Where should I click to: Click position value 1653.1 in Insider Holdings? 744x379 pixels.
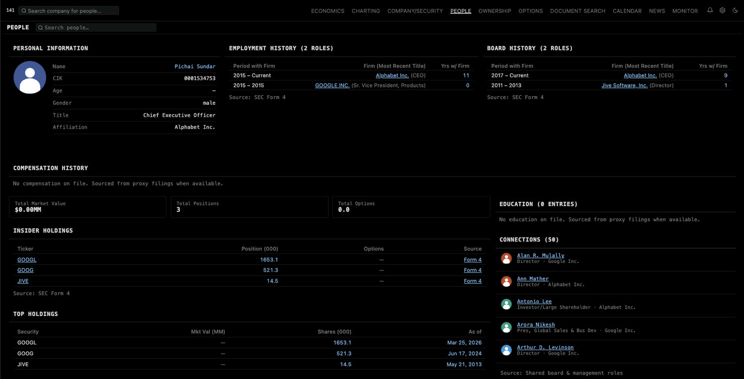[269, 260]
